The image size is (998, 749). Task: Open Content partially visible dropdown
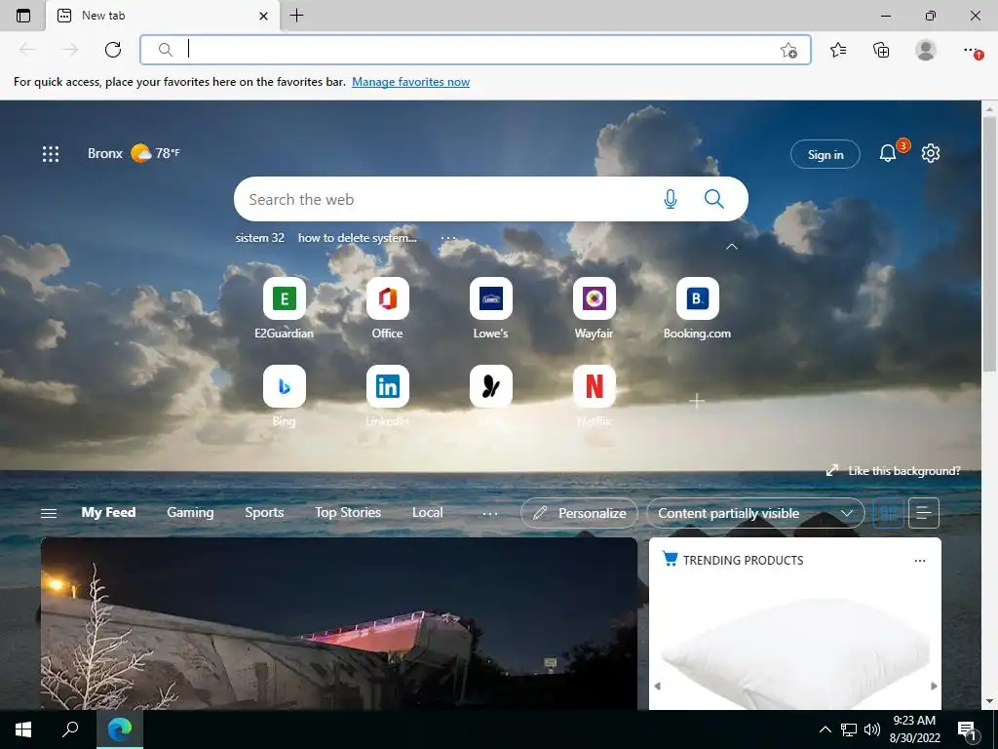755,513
